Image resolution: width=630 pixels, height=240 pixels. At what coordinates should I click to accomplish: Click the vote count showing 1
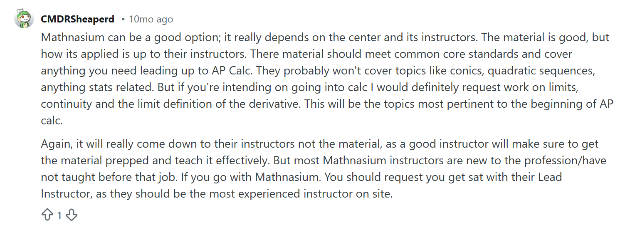click(x=59, y=215)
